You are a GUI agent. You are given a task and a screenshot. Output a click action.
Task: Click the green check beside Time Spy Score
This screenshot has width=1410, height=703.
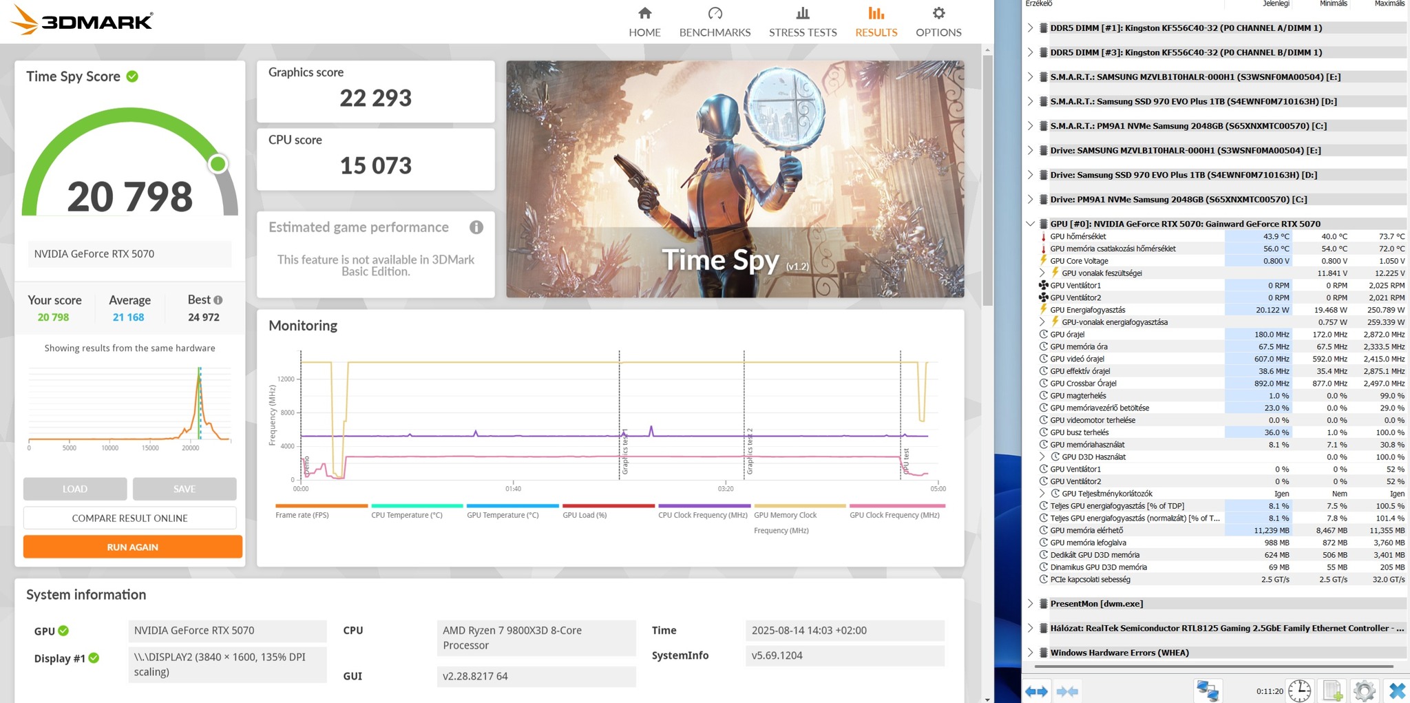click(132, 76)
